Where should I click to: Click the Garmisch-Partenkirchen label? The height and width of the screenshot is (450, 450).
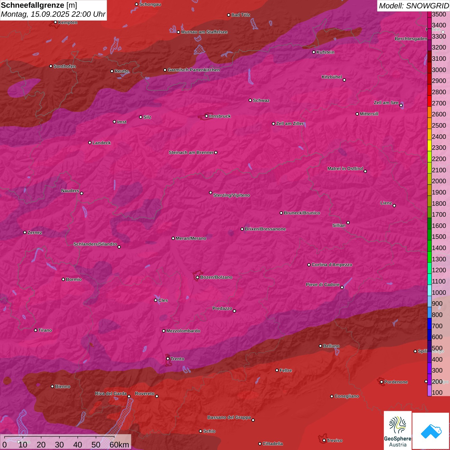[194, 70]
